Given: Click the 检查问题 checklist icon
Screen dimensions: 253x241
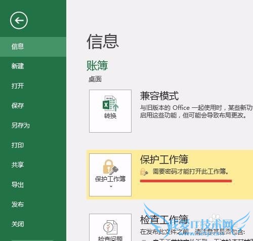Looking at the screenshot, I should pos(110,227).
